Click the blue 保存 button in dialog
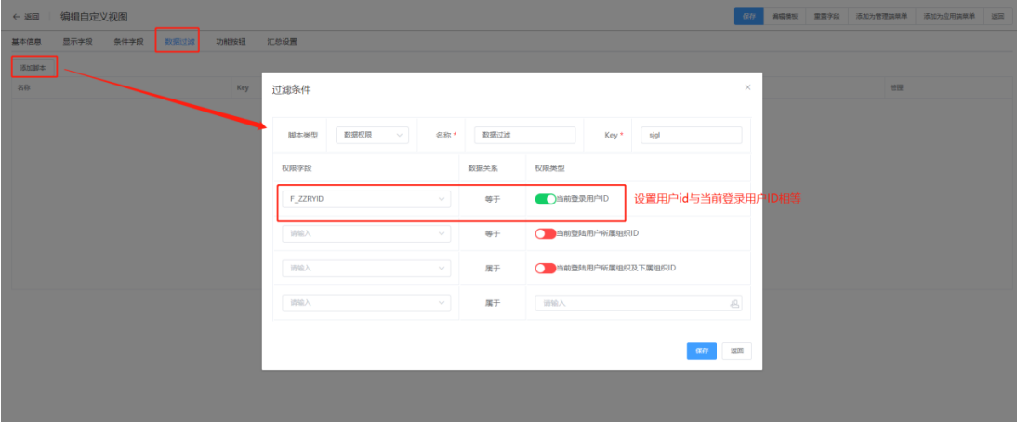Viewport: 1017px width, 422px height. coord(702,350)
